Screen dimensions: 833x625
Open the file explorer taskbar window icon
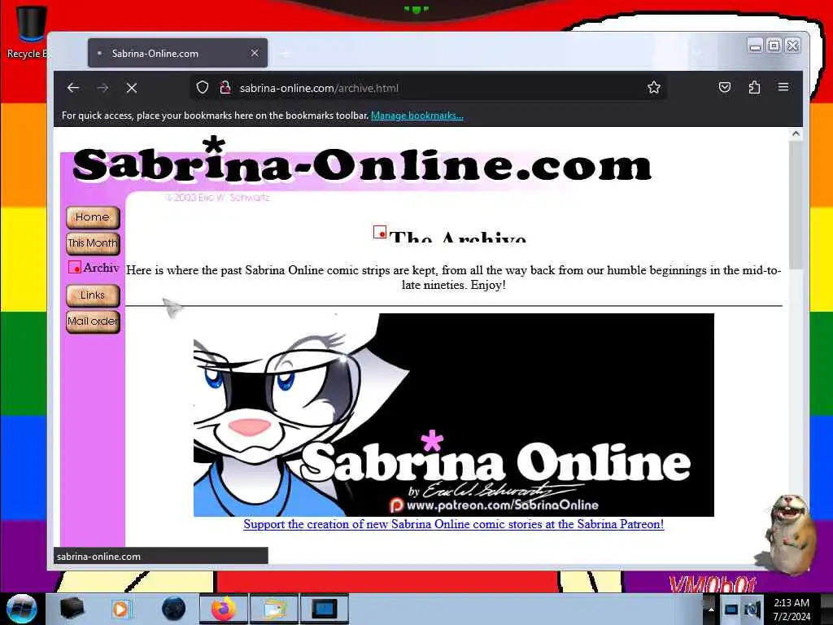[273, 609]
